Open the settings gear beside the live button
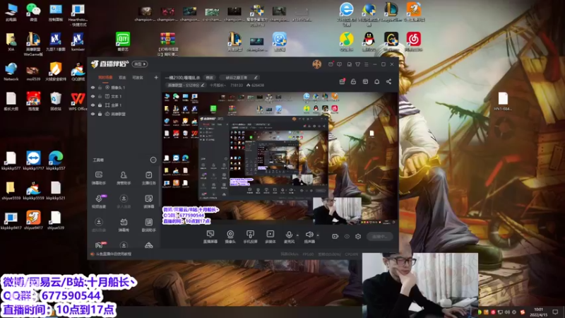The width and height of the screenshot is (565, 318). (358, 237)
